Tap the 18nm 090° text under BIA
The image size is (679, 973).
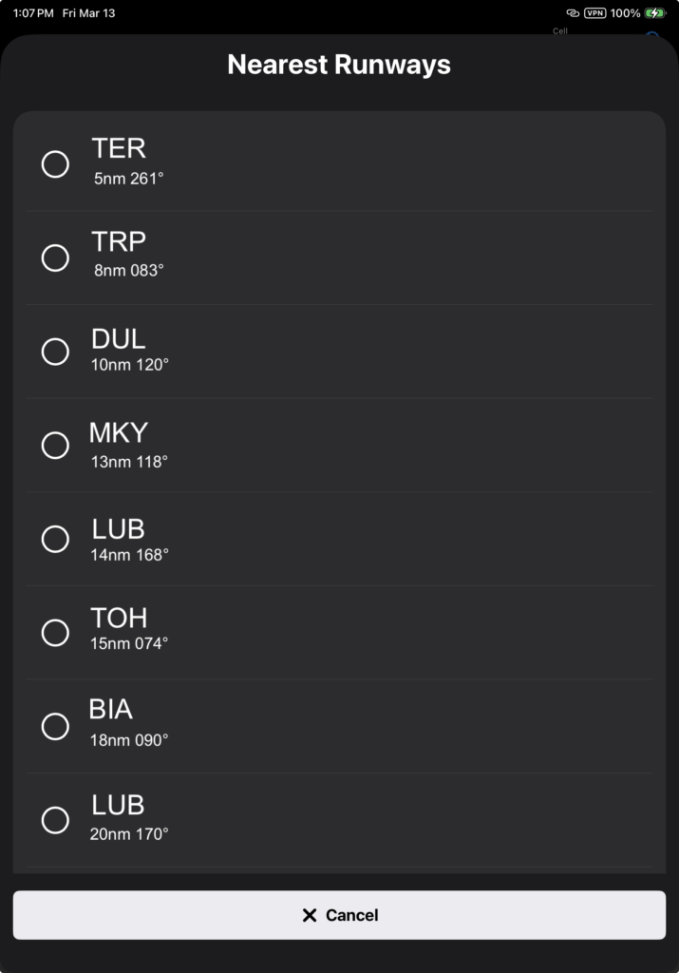129,739
